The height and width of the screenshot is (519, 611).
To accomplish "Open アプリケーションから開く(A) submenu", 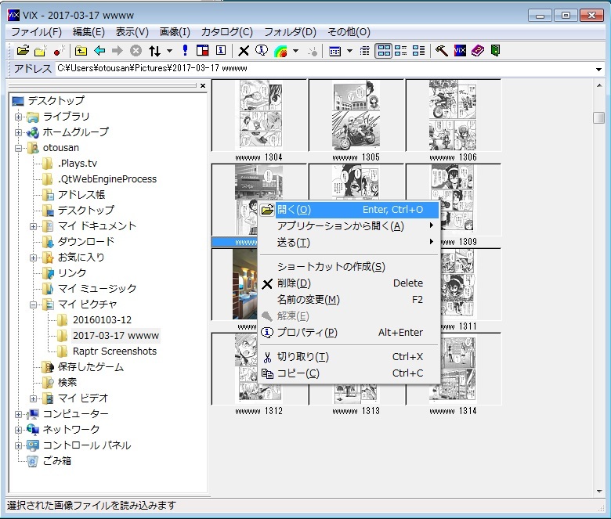I will (349, 225).
